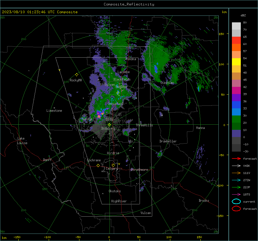Click the Sundre town label
Viewport: 258px width, 241px height.
pyautogui.click(x=87, y=119)
